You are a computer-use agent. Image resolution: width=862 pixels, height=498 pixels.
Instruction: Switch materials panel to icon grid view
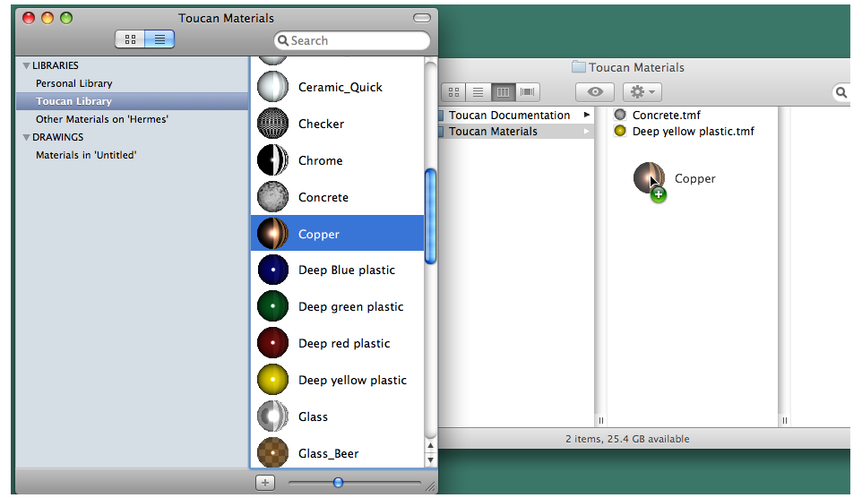point(130,39)
